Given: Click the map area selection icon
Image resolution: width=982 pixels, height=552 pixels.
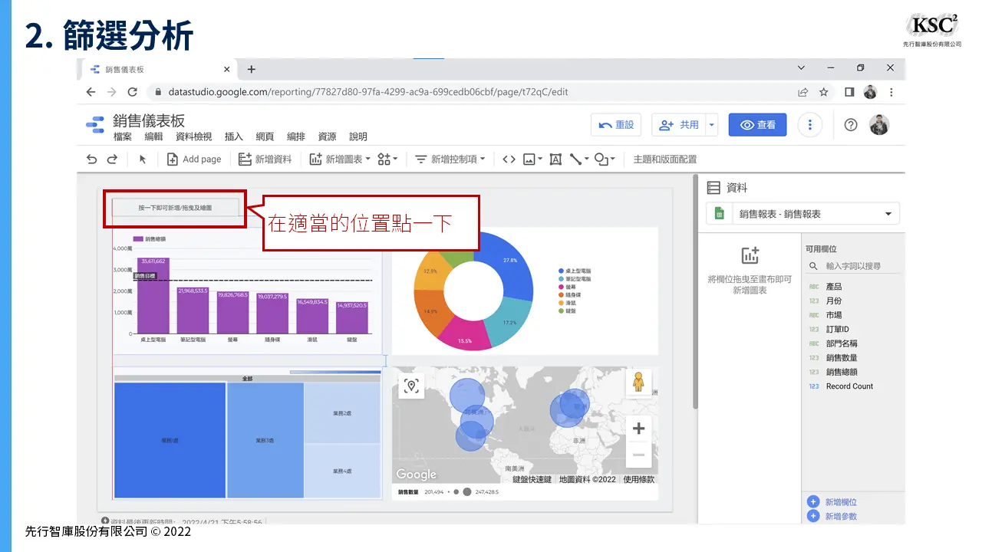Looking at the screenshot, I should tap(412, 386).
